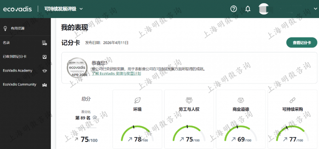Click the help question mark icon
The image size is (319, 149).
tap(234, 9)
